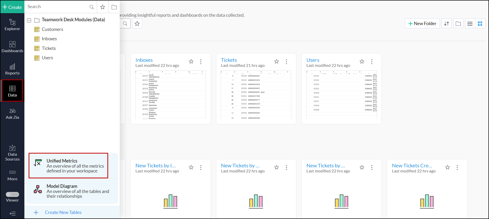
Task: Switch to list view layout
Action: pyautogui.click(x=470, y=24)
